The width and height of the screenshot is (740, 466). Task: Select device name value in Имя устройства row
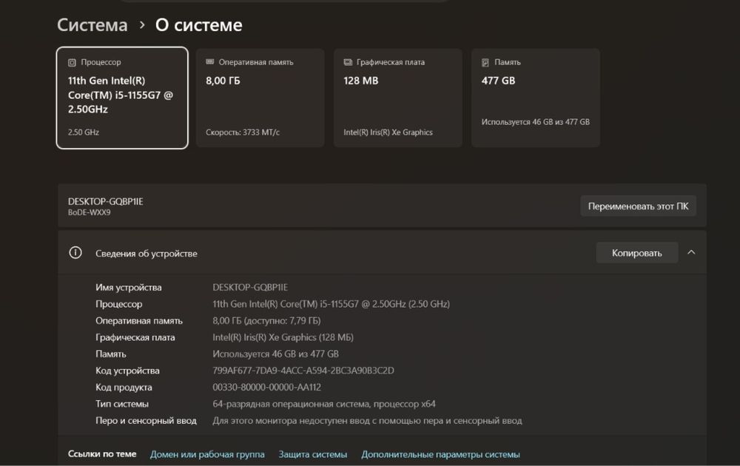(x=250, y=287)
